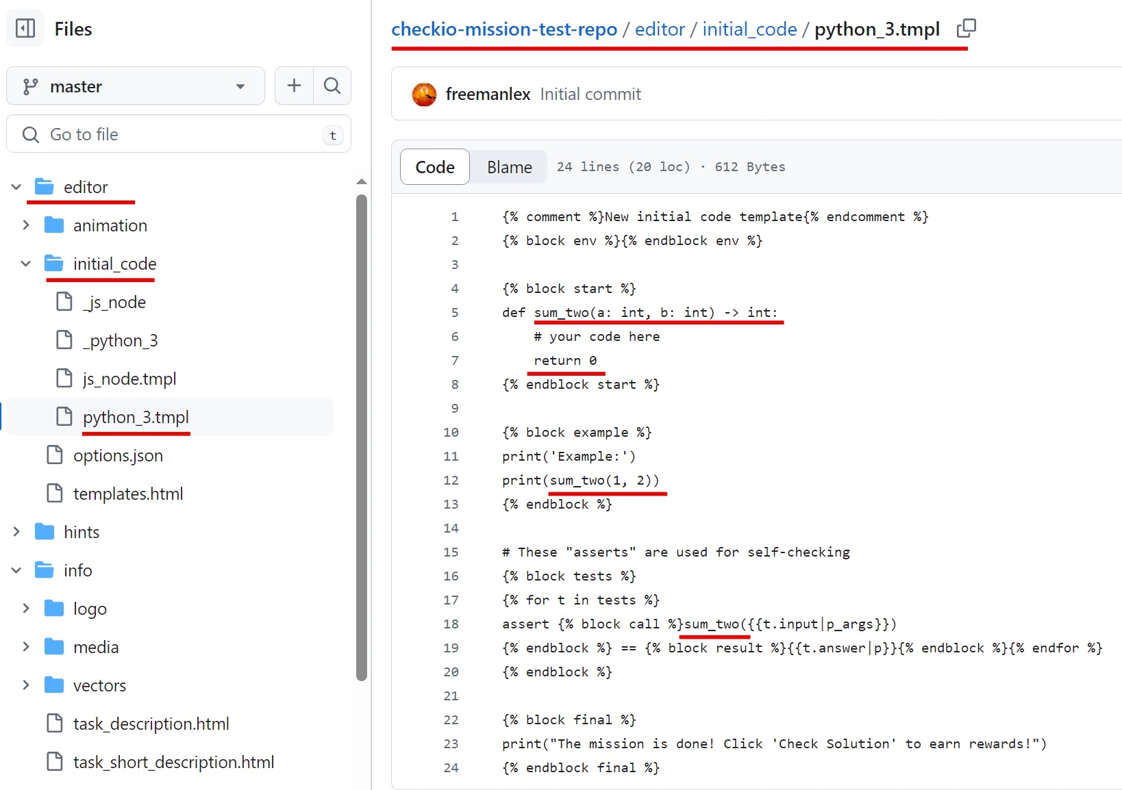Image resolution: width=1122 pixels, height=790 pixels.
Task: Expand the animation folder chevron
Action: click(26, 225)
